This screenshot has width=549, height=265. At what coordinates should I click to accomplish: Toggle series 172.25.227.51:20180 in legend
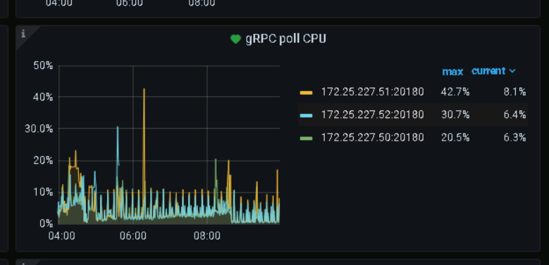[x=373, y=92]
